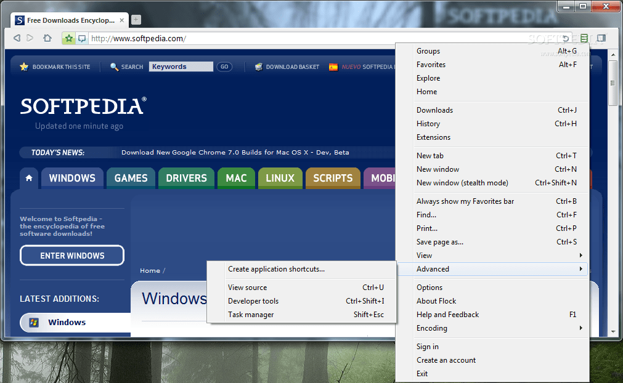Open a new tab with plus button
Image resolution: width=623 pixels, height=383 pixels.
(136, 20)
